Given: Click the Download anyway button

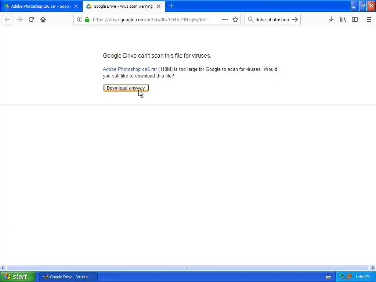Looking at the screenshot, I should pyautogui.click(x=126, y=88).
